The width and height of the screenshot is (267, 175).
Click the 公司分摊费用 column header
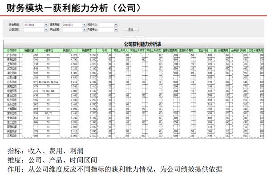[x=256, y=51]
